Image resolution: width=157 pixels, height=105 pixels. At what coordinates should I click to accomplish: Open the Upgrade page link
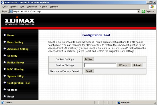(x=12, y=90)
